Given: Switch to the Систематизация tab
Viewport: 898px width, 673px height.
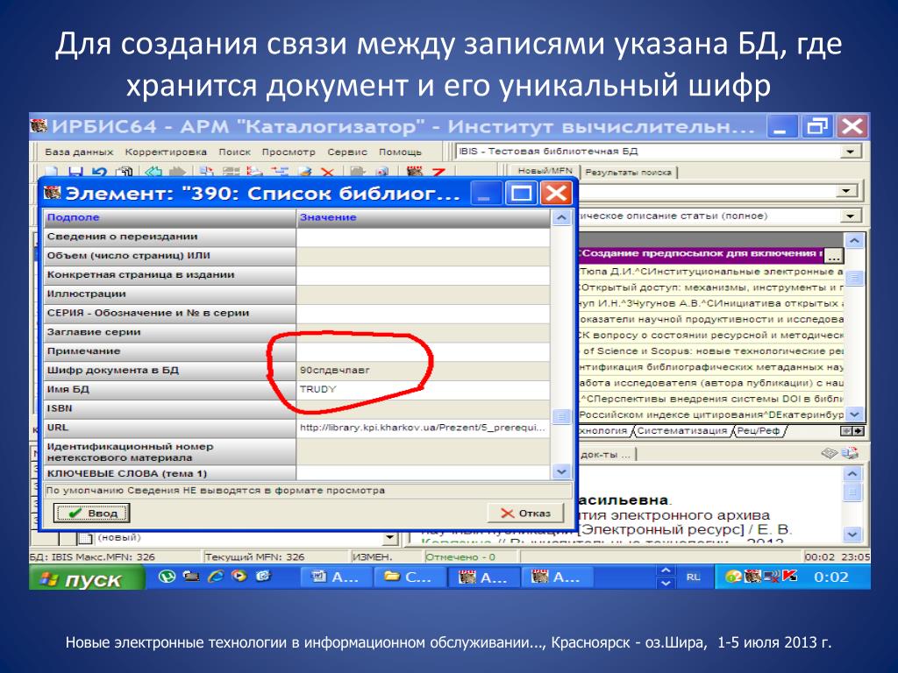Looking at the screenshot, I should pyautogui.click(x=681, y=430).
